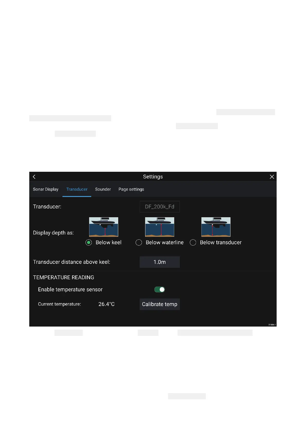Click the Current temperature: label
The width and height of the screenshot is (306, 433).
point(59,304)
